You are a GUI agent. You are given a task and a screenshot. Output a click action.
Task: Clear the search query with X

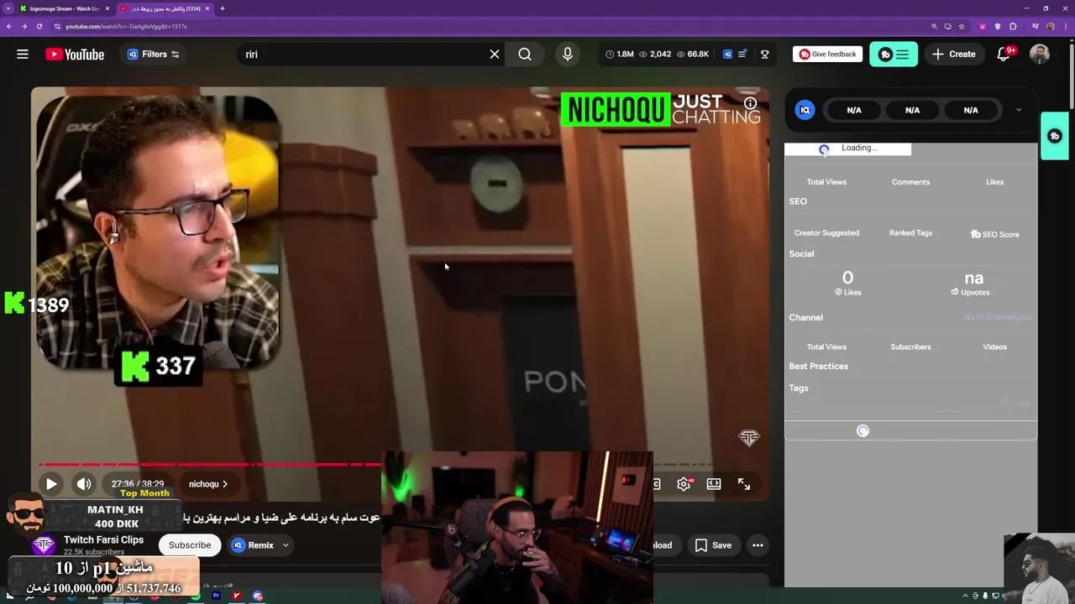[x=495, y=55]
